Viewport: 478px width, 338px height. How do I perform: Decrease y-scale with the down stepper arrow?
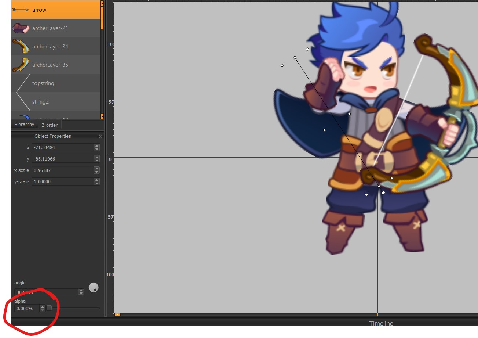[97, 183]
